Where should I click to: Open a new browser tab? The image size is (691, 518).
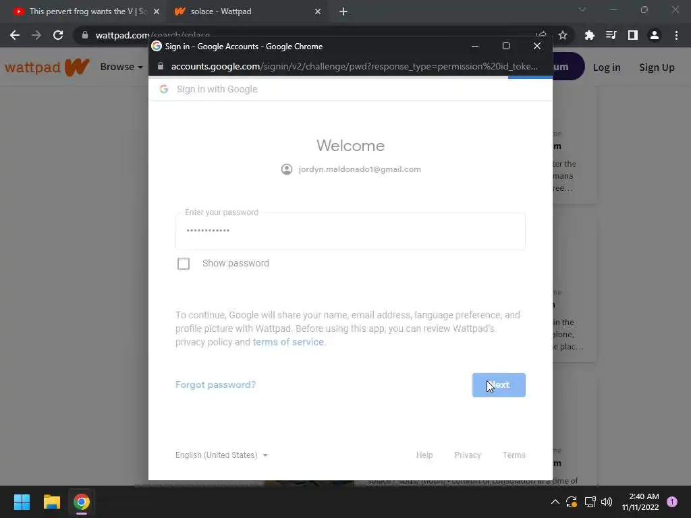[x=343, y=12]
